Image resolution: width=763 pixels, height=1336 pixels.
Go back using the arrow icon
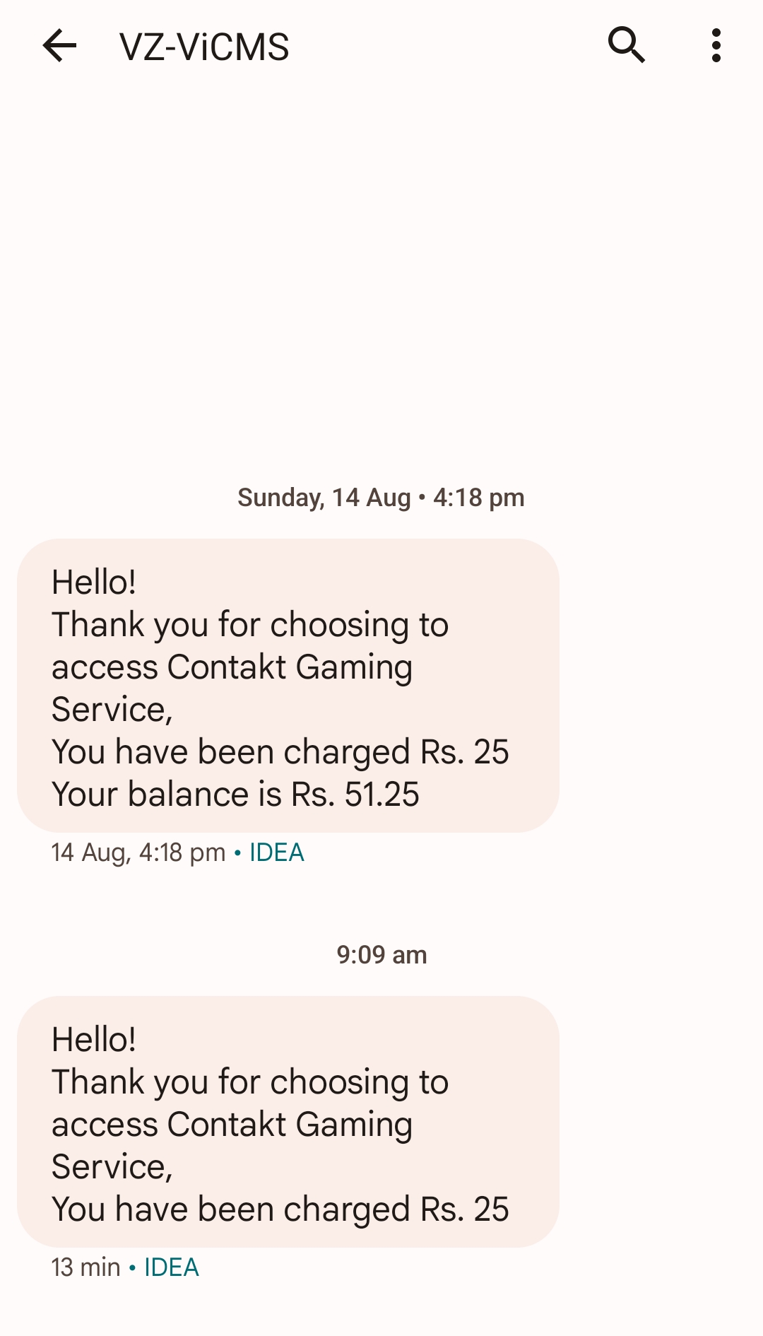pos(59,47)
